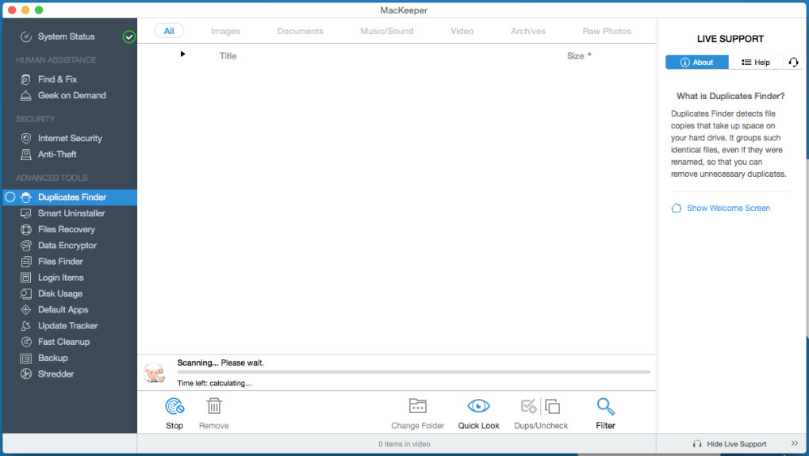Click the Login Items icon

(x=26, y=278)
